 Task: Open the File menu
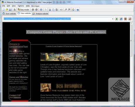coord(4,6)
